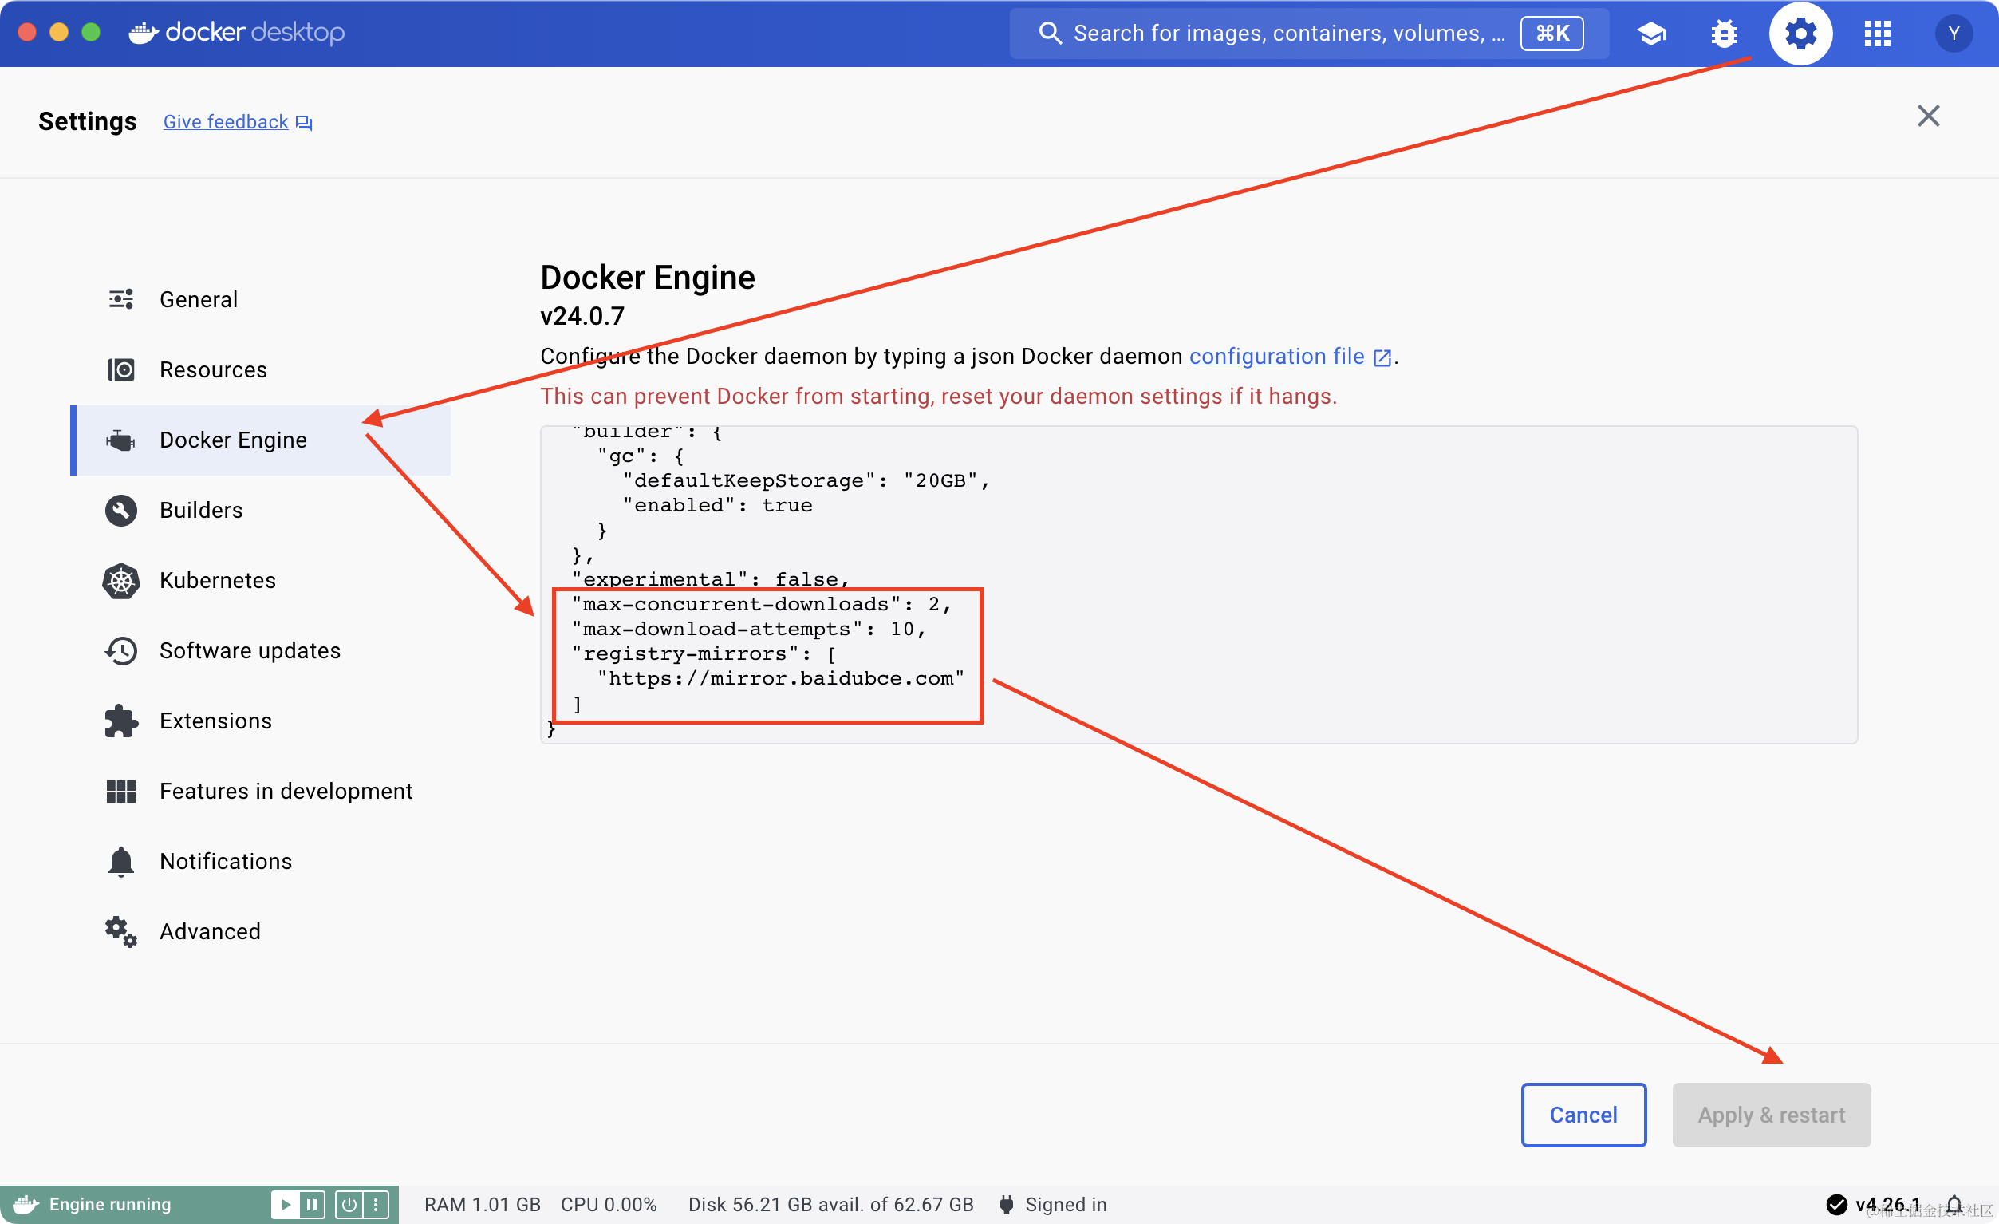The height and width of the screenshot is (1224, 1999).
Task: Click the notification bell in status bar
Action: (1955, 1204)
